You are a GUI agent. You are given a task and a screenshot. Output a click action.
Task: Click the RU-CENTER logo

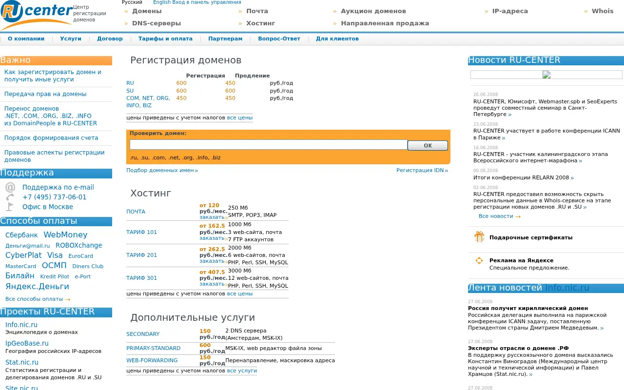tap(36, 15)
